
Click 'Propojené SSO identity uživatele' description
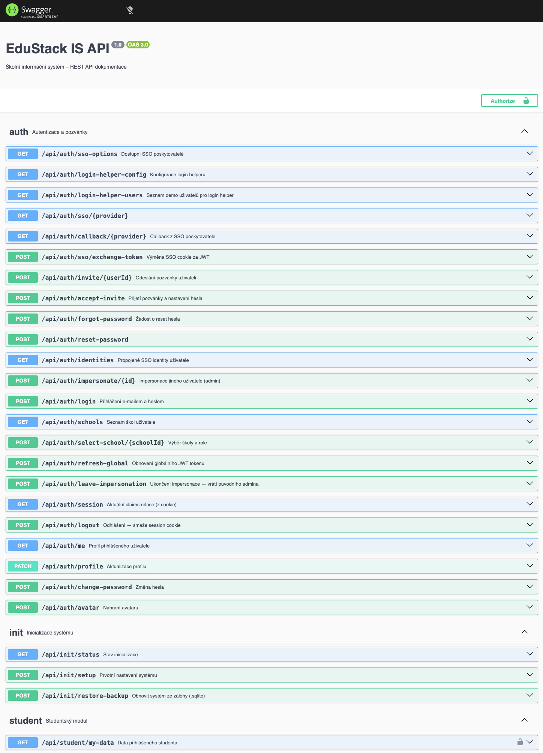click(153, 360)
